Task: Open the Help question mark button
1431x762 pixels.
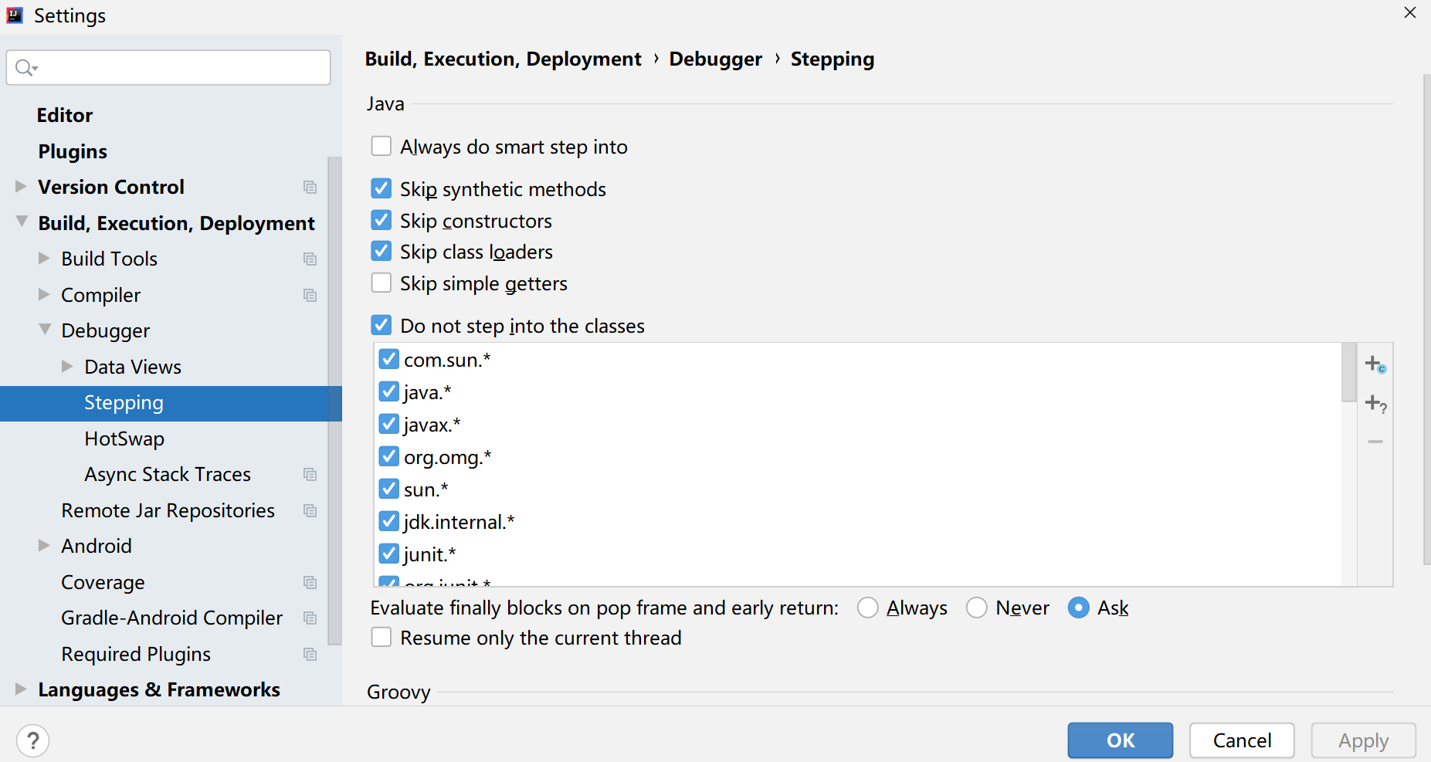Action: tap(33, 741)
